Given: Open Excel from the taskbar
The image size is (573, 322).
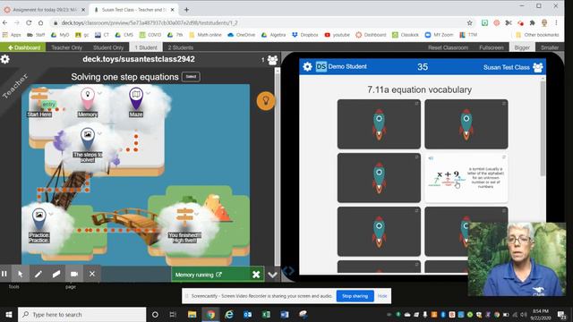Looking at the screenshot, I should pyautogui.click(x=266, y=314).
